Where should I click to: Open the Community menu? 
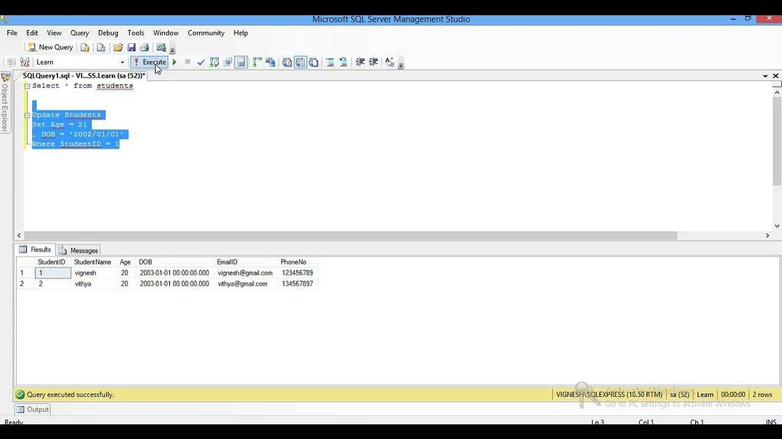(x=206, y=33)
